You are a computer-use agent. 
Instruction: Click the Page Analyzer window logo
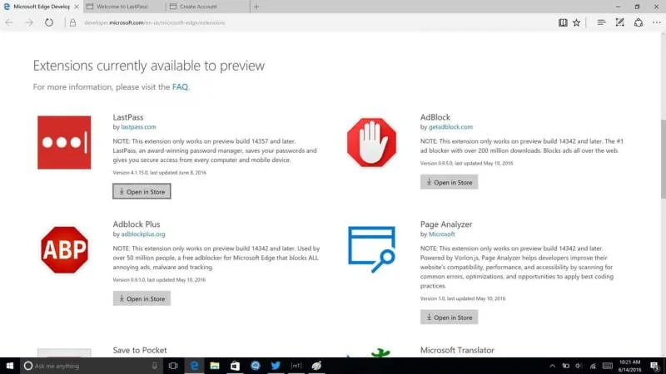[x=371, y=249]
